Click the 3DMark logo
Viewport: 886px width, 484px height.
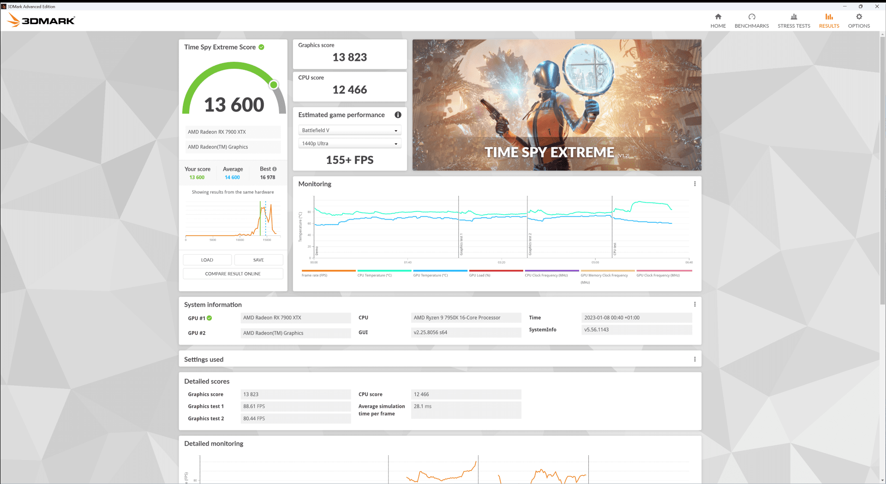pyautogui.click(x=41, y=20)
